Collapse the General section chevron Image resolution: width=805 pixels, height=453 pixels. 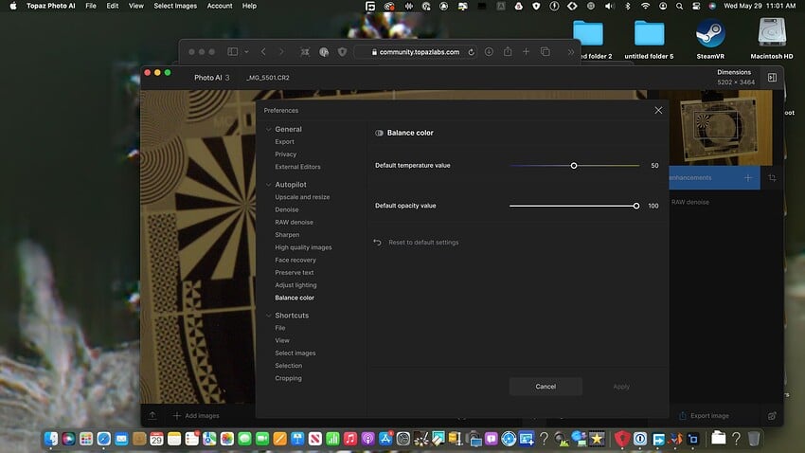(269, 130)
